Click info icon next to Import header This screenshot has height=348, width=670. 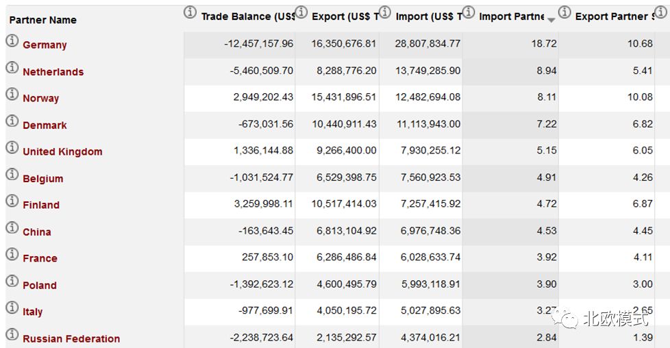click(385, 13)
